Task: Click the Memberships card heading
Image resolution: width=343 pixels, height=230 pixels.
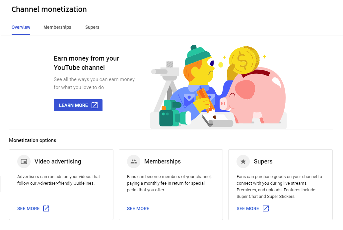Action: coord(163,161)
